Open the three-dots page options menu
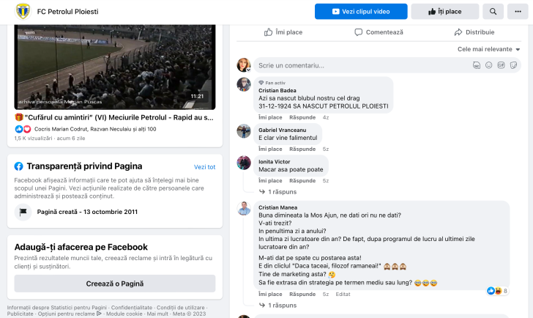Image resolution: width=533 pixels, height=318 pixels. (518, 12)
